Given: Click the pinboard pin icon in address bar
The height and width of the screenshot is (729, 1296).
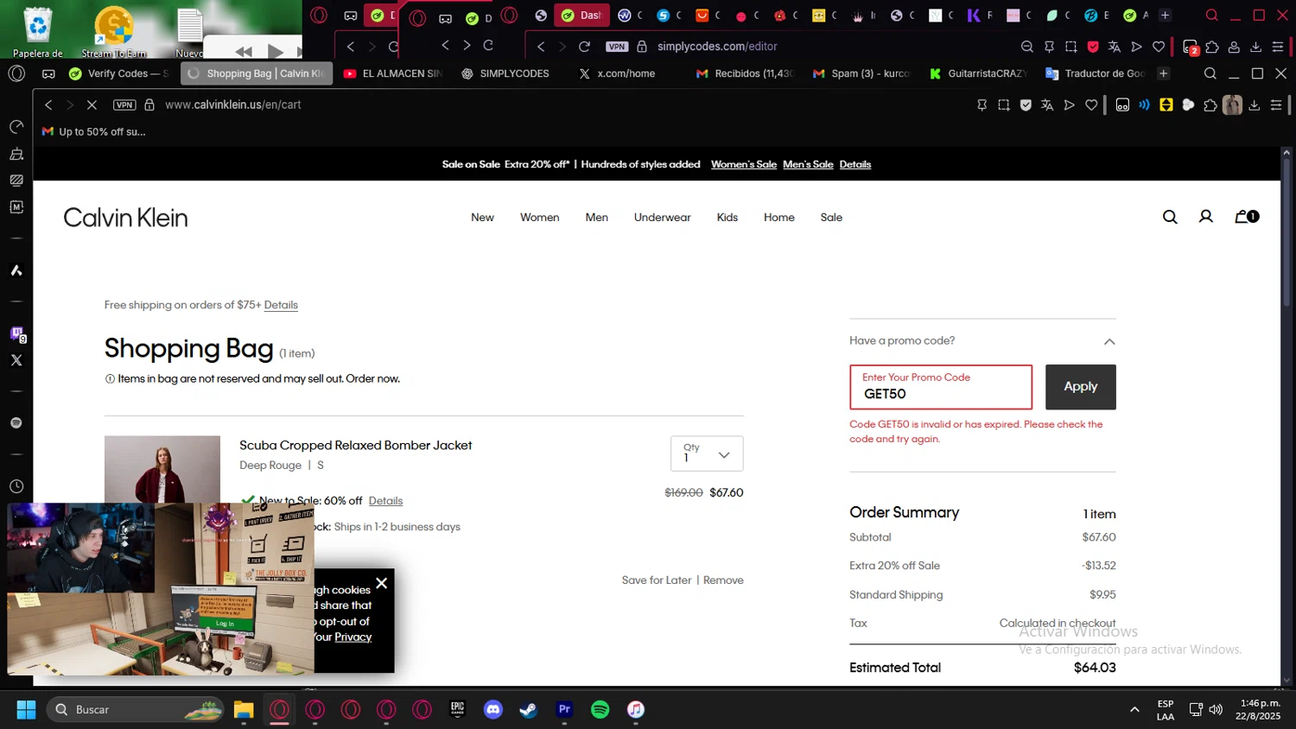Looking at the screenshot, I should coord(982,105).
